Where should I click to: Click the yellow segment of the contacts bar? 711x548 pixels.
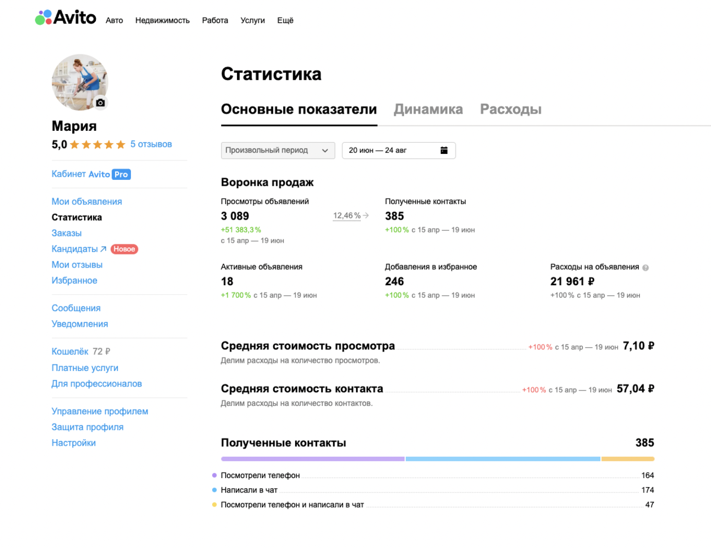(628, 459)
